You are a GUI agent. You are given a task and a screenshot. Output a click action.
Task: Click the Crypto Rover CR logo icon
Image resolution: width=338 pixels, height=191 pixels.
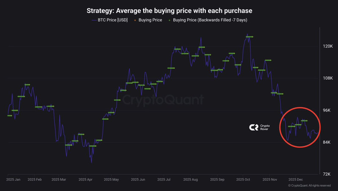[254, 128]
